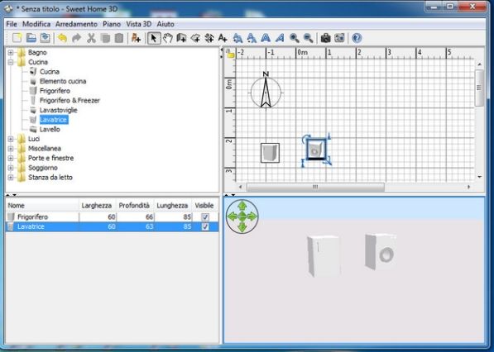Choose the Create rooms tool
The image size is (494, 352).
click(195, 38)
